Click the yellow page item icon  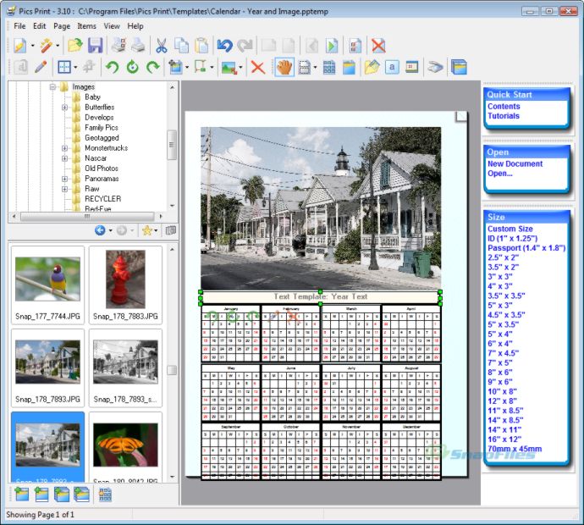click(349, 68)
